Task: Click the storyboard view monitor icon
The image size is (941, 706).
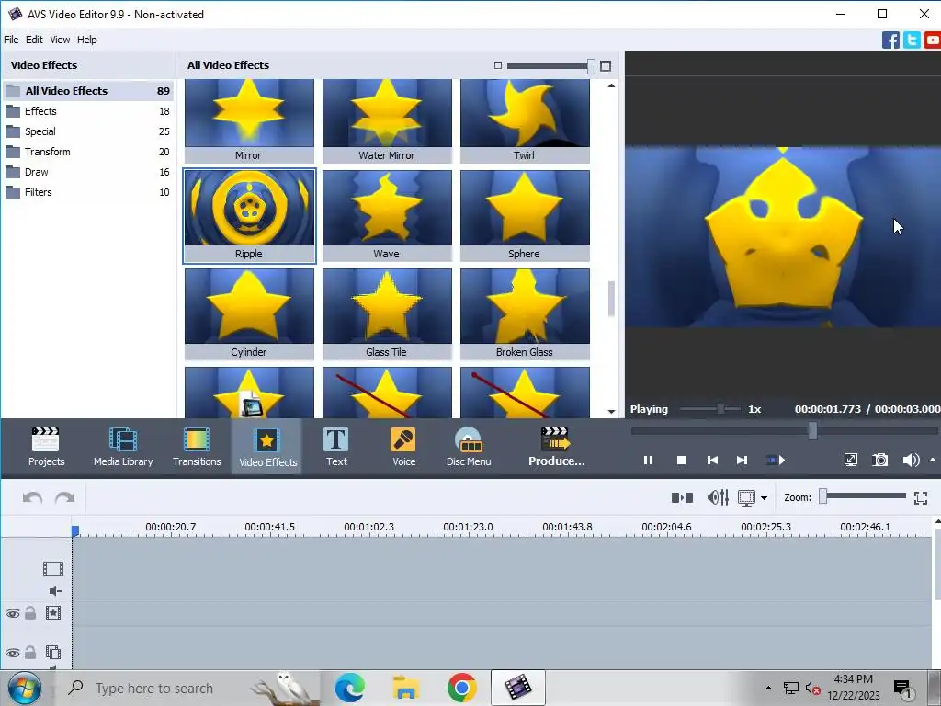Action: pyautogui.click(x=746, y=497)
